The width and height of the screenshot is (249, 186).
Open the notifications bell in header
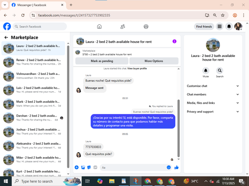[229, 26]
